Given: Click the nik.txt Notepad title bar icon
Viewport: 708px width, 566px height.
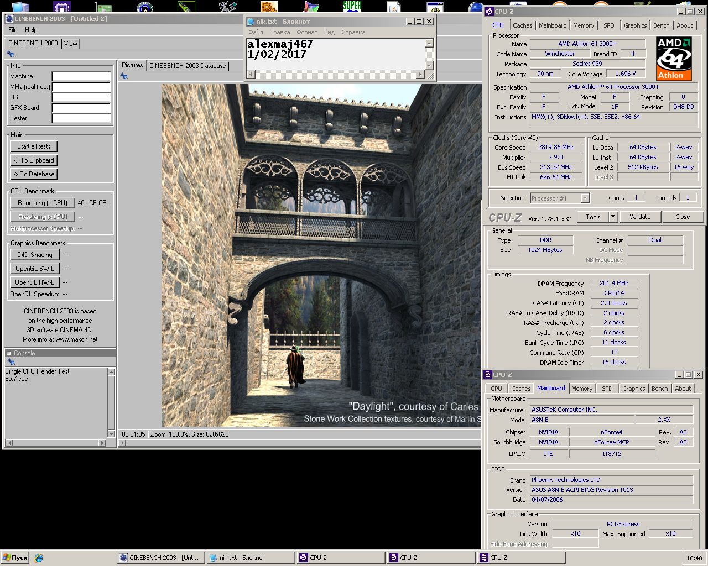Looking at the screenshot, I should pos(251,21).
